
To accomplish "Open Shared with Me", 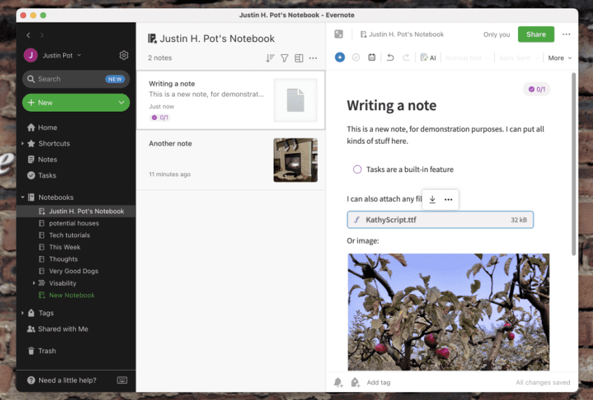I will tap(57, 329).
